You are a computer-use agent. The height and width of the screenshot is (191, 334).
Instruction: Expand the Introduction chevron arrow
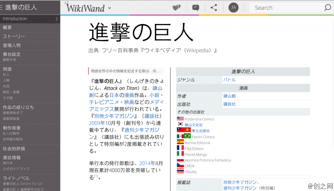click(x=57, y=19)
